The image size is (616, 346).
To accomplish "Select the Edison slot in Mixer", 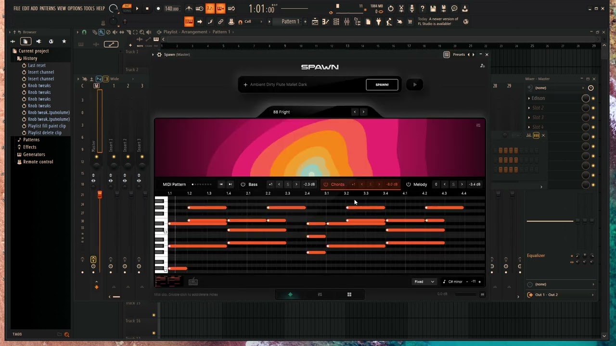I will click(x=538, y=98).
